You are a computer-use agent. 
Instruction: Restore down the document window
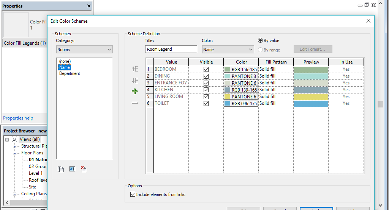[367, 5]
